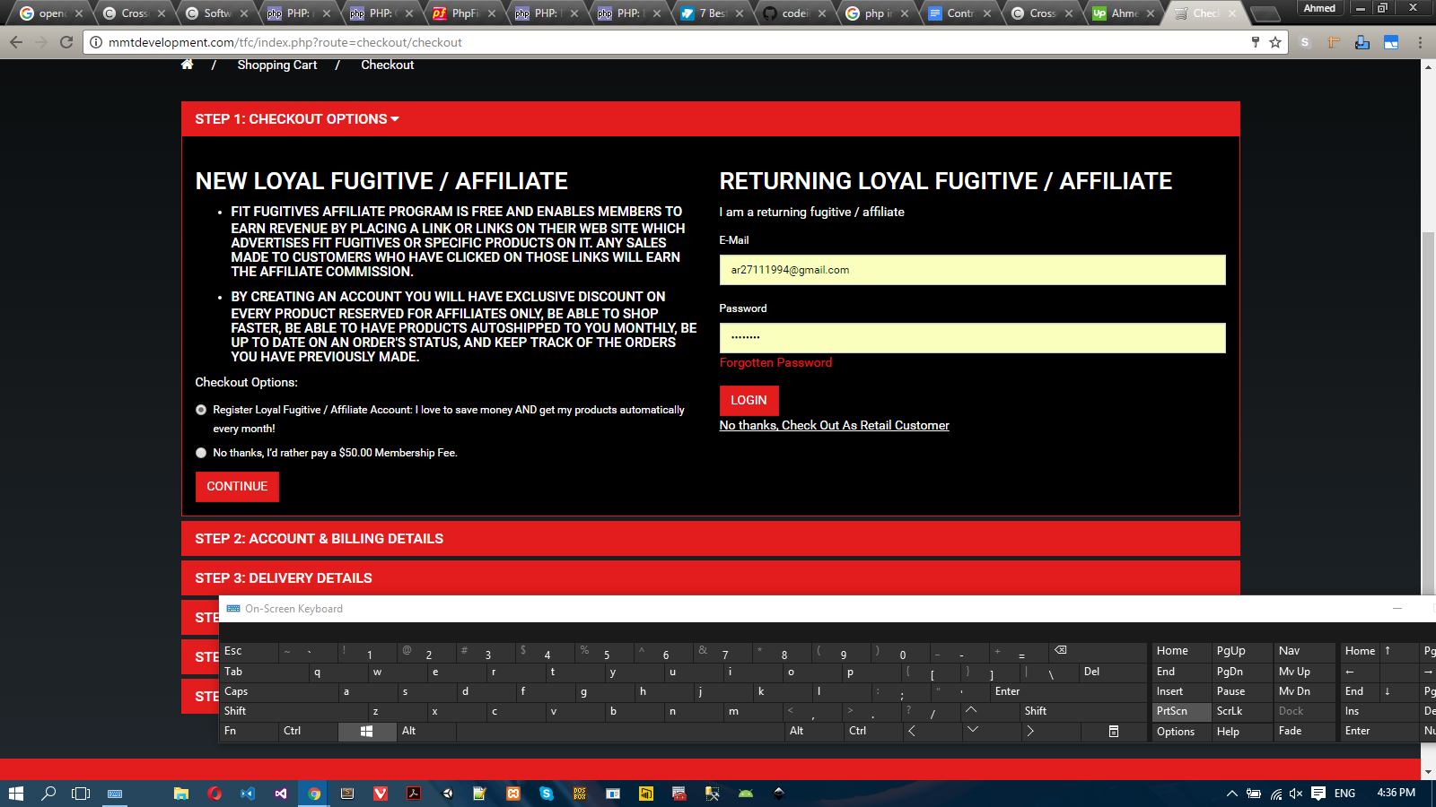
Task: Switch to the 'Ahme' Upwork tab
Action: point(1125,13)
